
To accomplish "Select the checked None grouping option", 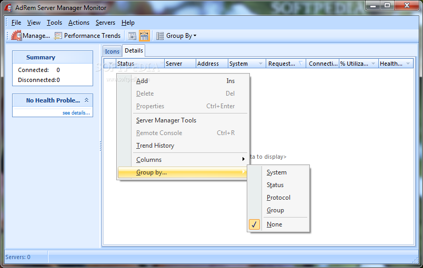I will 278,224.
